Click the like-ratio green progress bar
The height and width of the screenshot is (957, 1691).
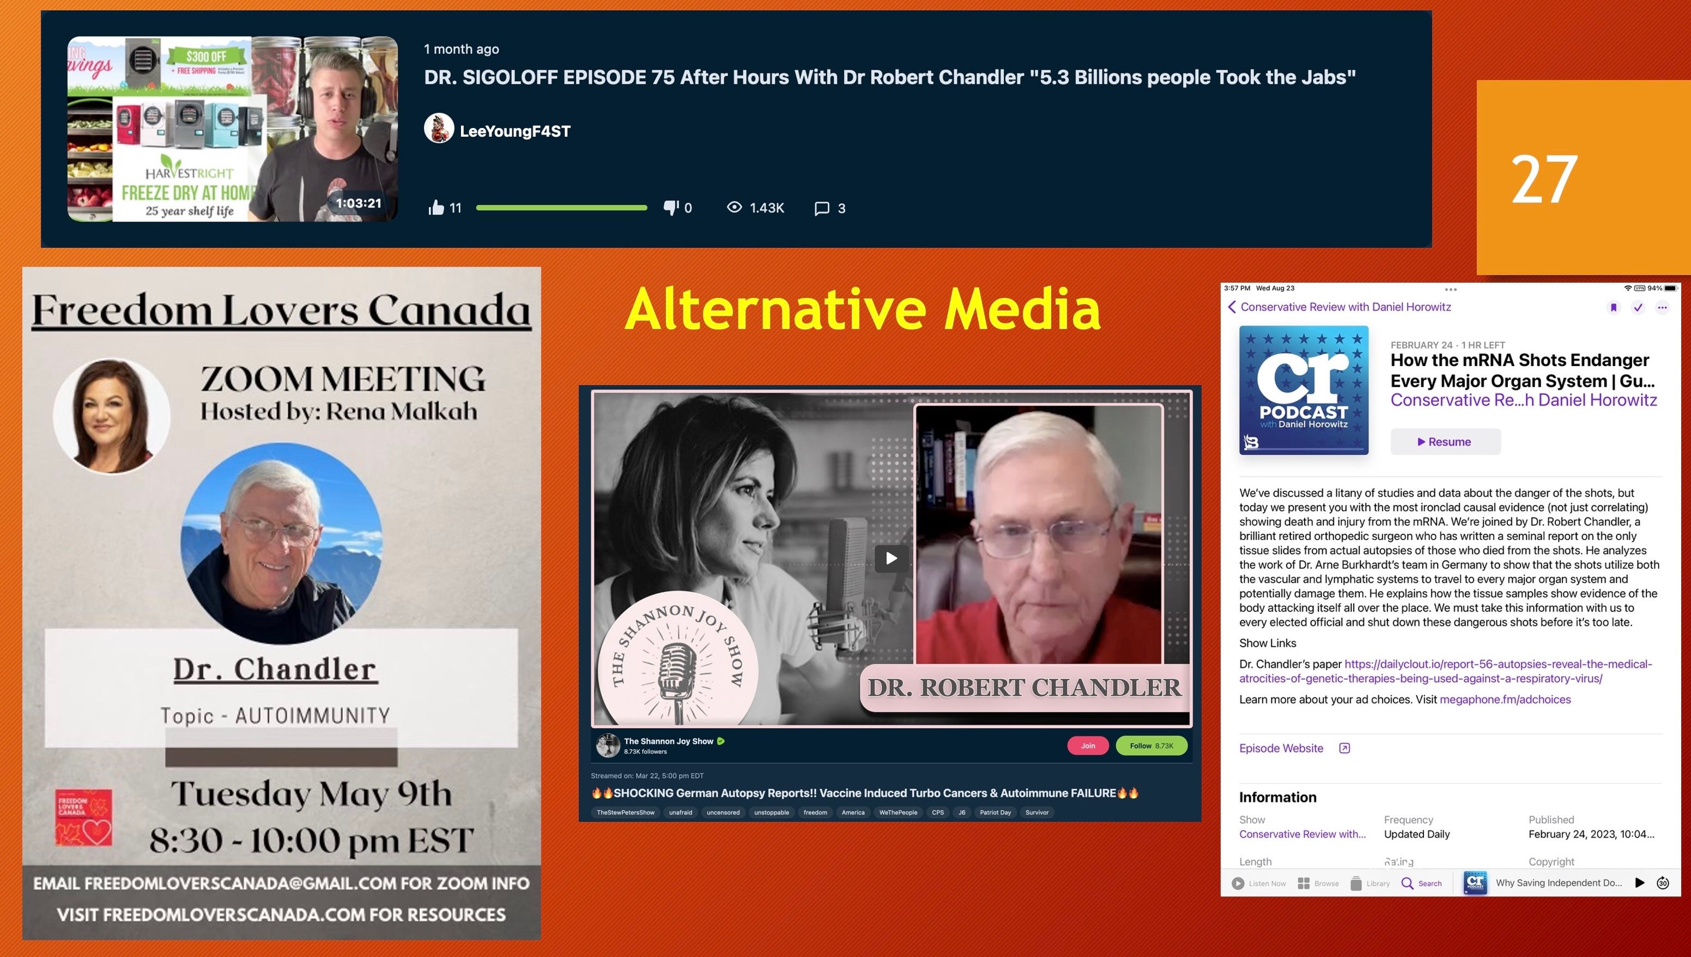click(561, 208)
